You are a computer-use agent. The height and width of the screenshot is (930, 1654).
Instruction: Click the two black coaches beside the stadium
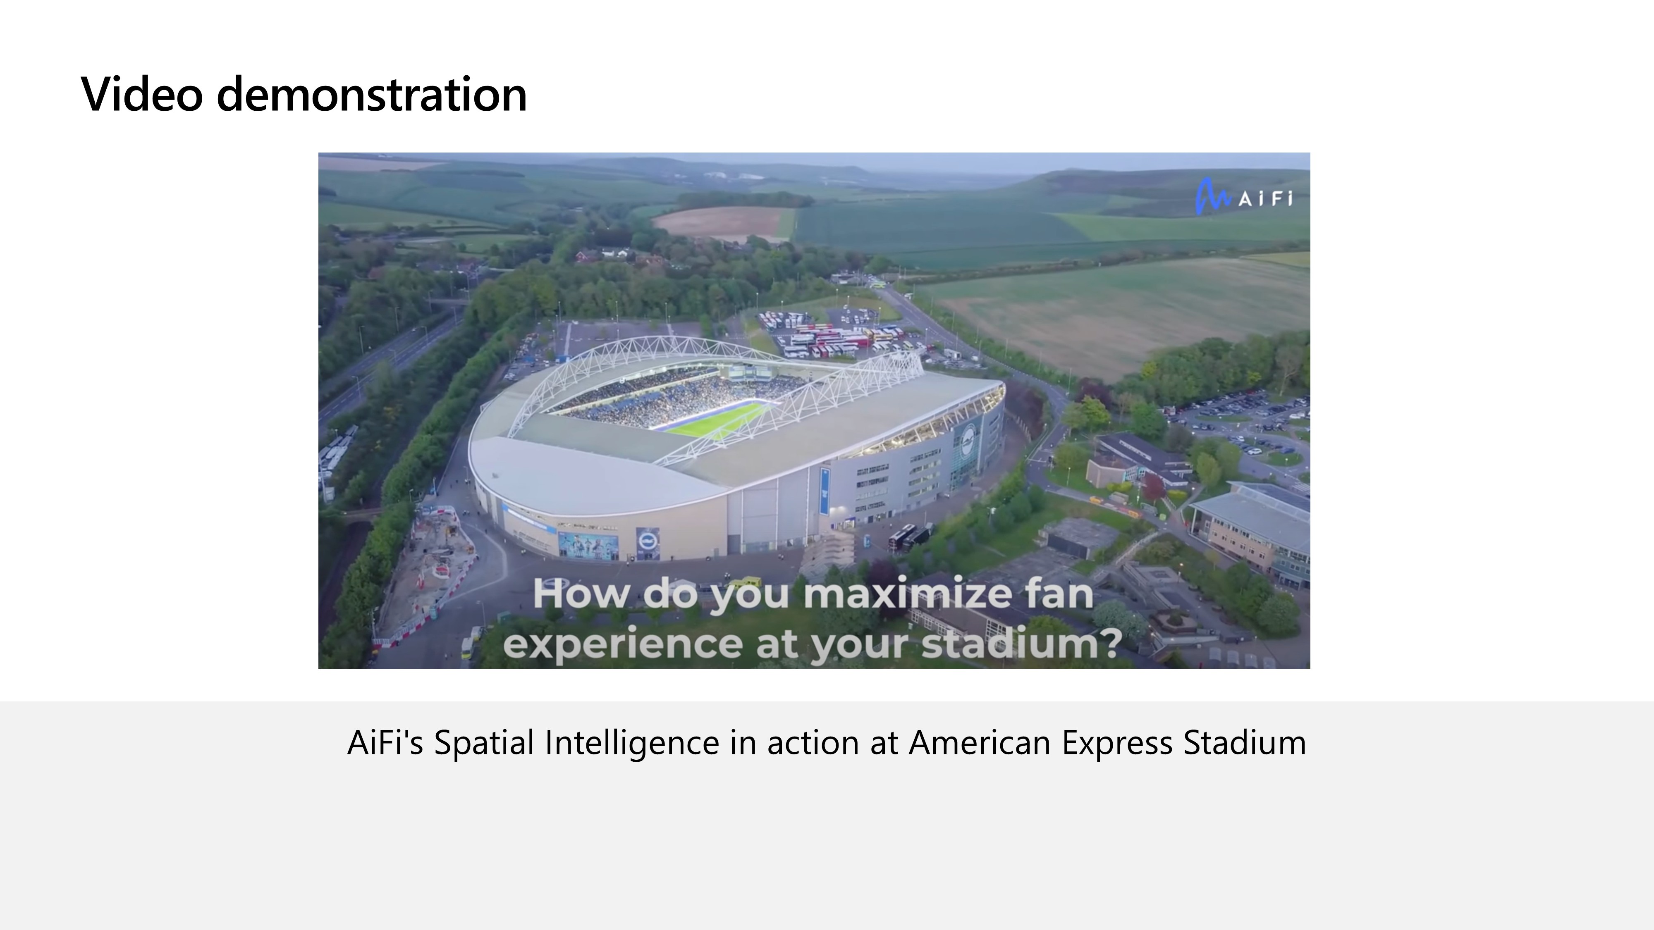tap(911, 536)
